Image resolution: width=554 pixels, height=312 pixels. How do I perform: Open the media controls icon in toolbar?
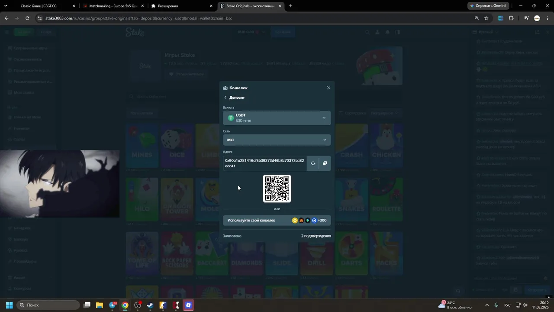click(526, 18)
